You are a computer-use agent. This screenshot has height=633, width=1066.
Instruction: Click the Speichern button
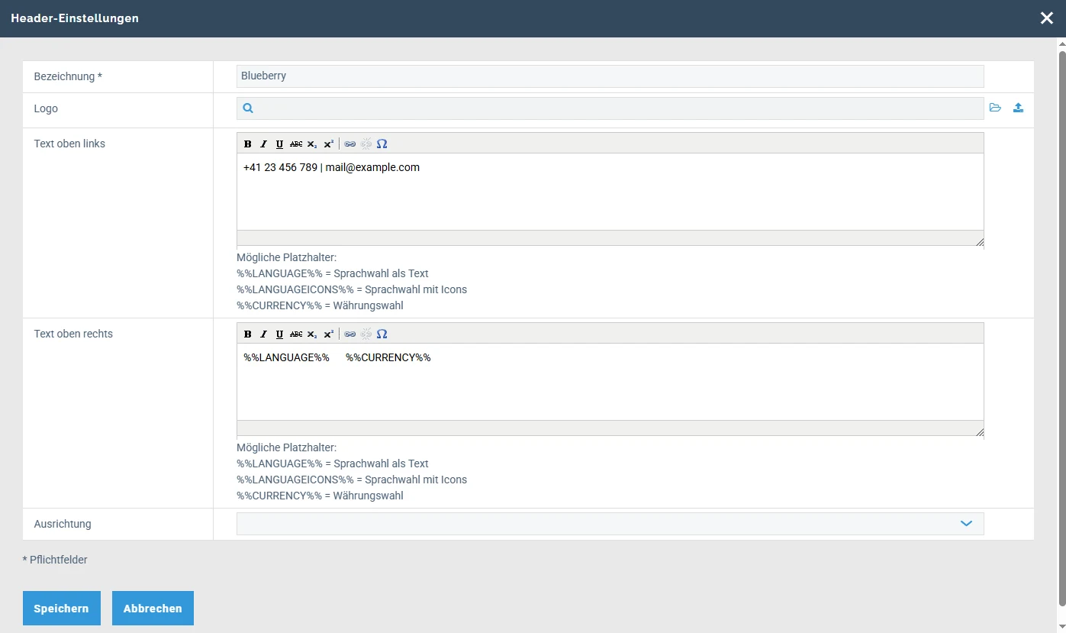coord(61,609)
